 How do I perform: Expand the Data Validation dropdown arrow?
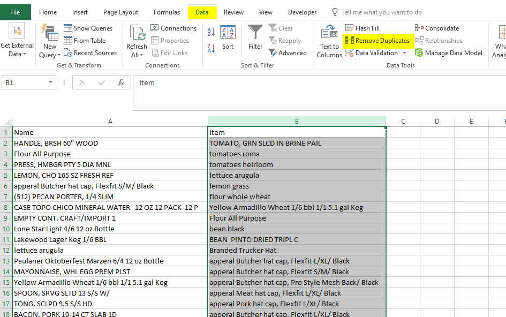coord(404,52)
